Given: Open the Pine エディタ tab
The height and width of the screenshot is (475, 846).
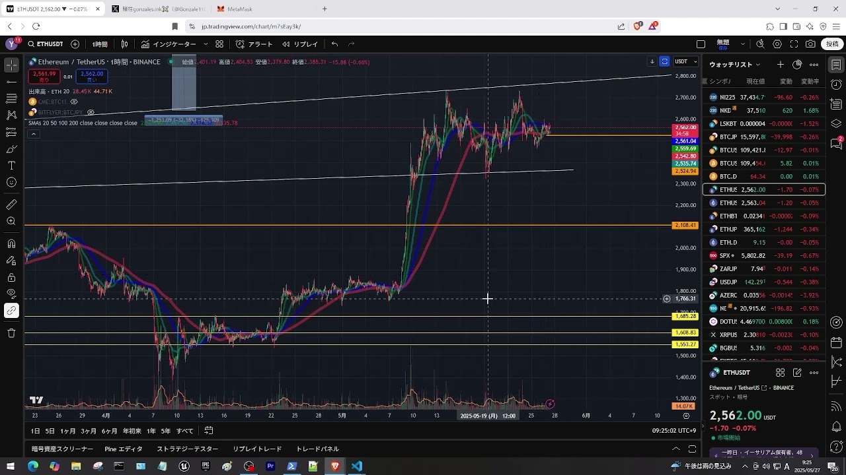Looking at the screenshot, I should tap(124, 449).
